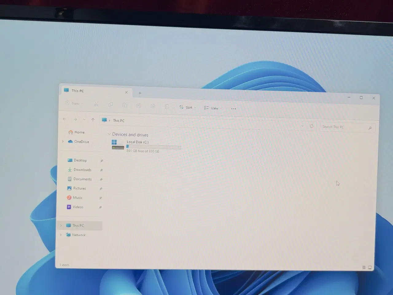The height and width of the screenshot is (295, 393).
Task: Expand address bar history dropdown
Action: tap(302, 126)
